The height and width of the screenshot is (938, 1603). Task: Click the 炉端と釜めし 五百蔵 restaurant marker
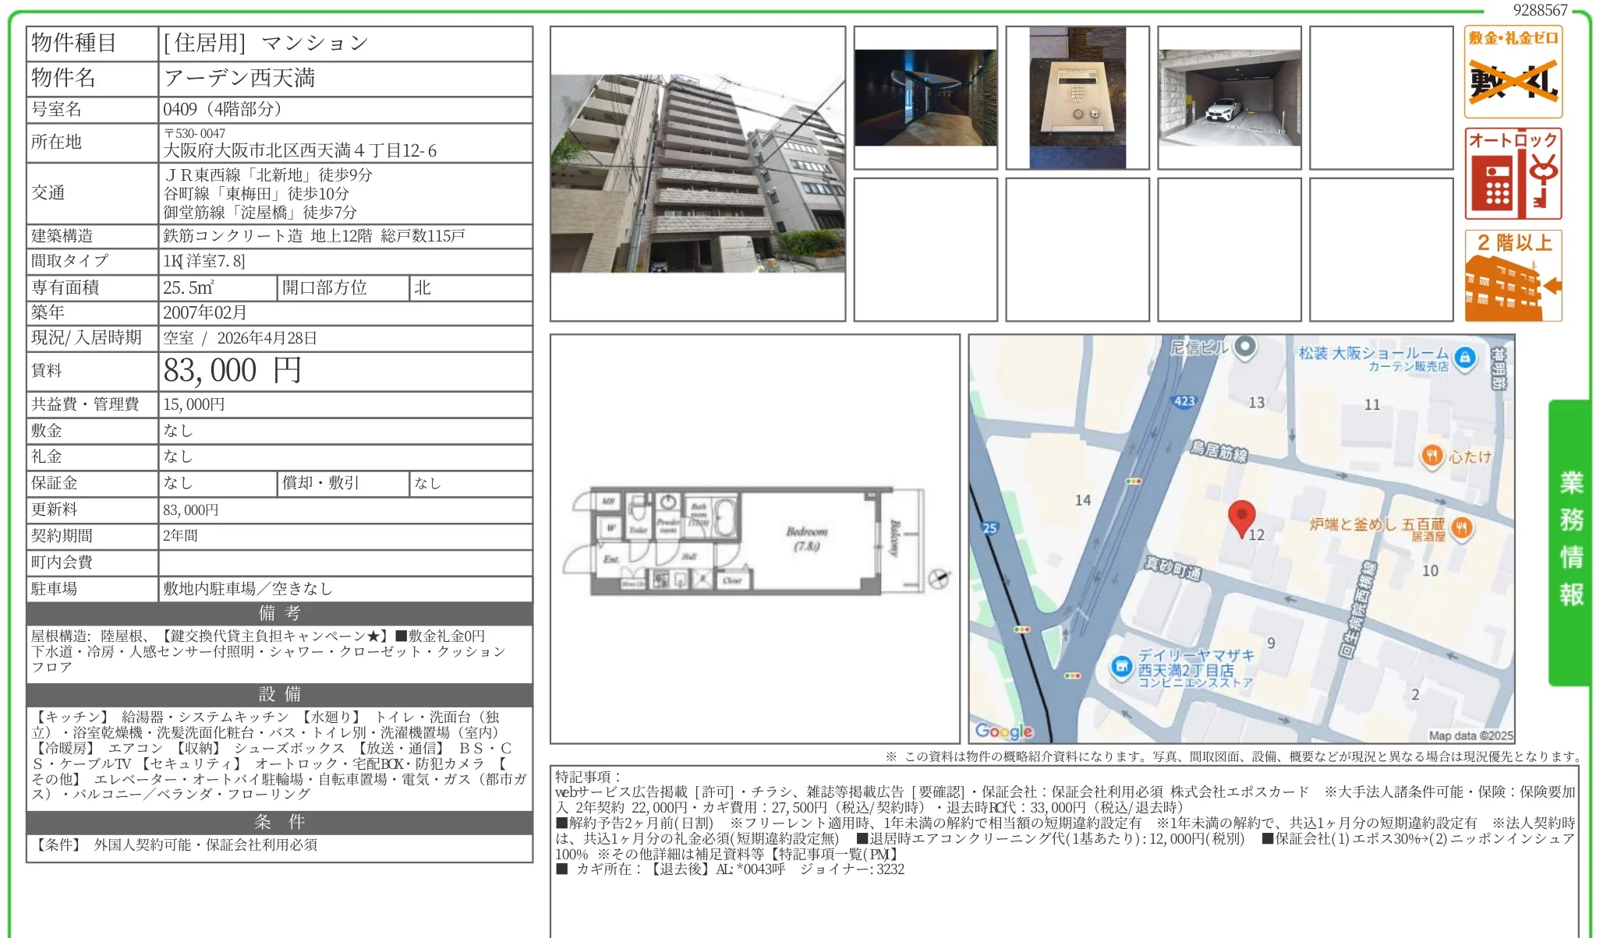[x=1462, y=528]
